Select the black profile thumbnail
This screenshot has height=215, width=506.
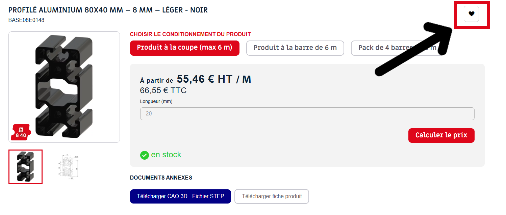[x=25, y=167]
